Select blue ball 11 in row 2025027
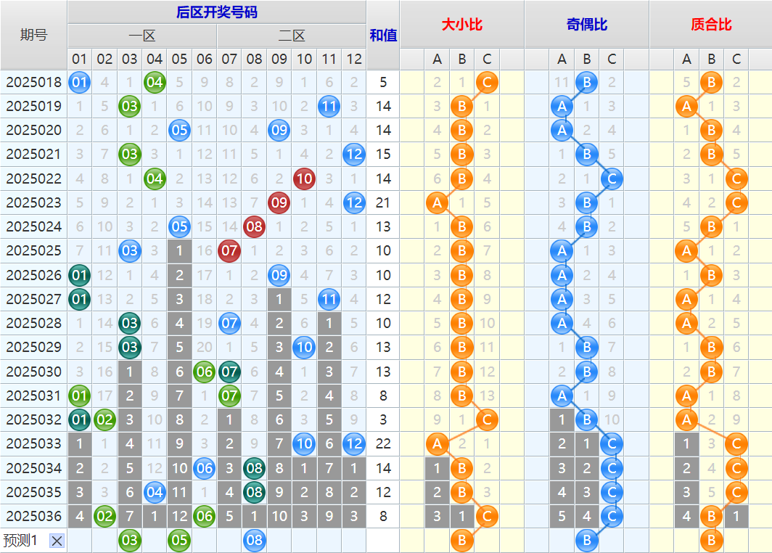This screenshot has height=553, width=772. pos(329,299)
